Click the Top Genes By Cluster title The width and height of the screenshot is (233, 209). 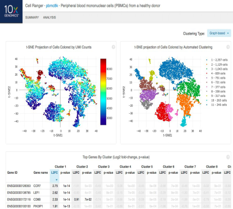point(116,157)
